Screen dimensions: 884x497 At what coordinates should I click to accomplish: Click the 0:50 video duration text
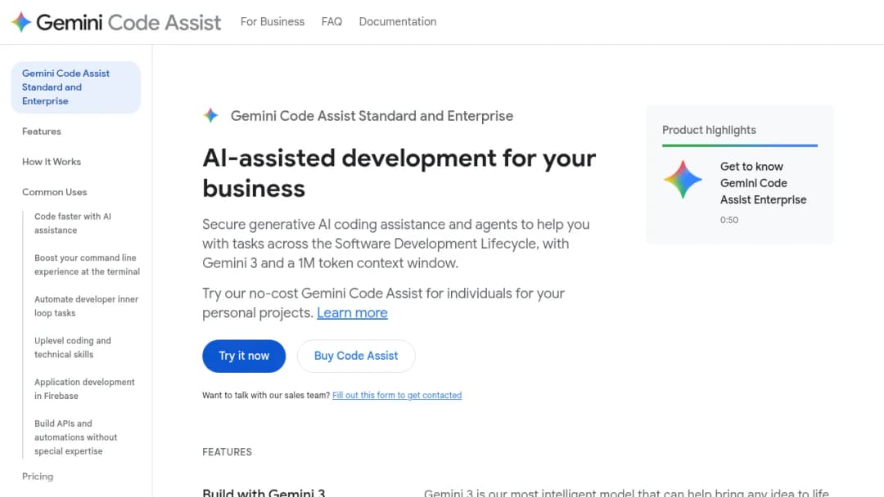[729, 220]
